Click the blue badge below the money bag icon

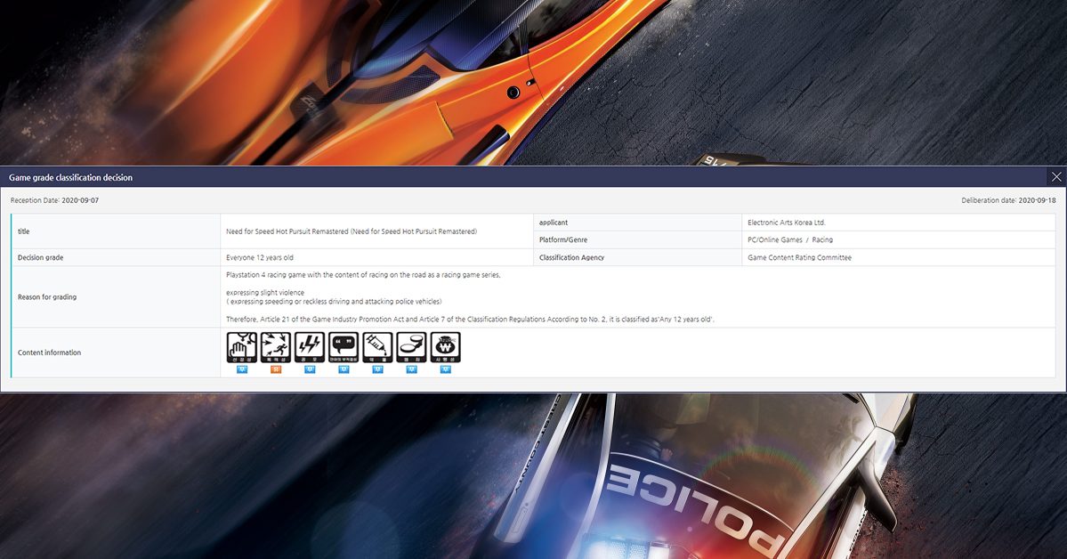[x=445, y=369]
